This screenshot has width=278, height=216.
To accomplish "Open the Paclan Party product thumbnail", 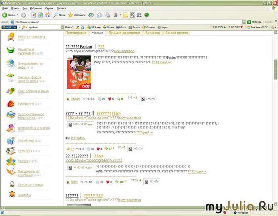I will point(79,72).
